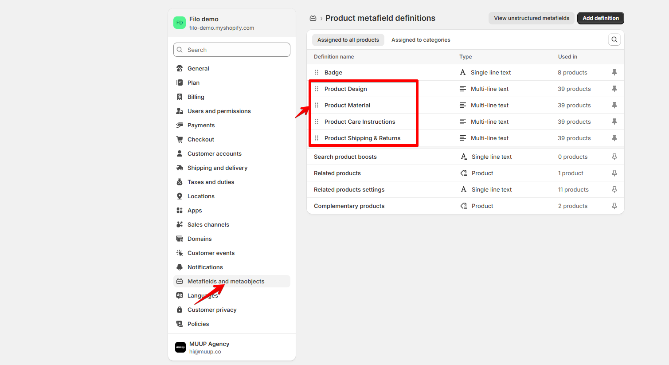Click the search icon in definitions table

614,39
